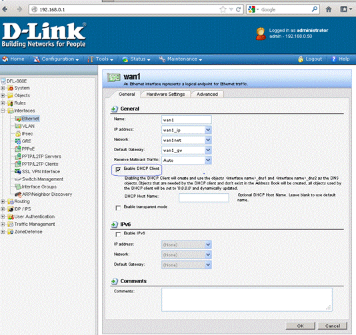Expand the Traffic Management node

pos(3,224)
